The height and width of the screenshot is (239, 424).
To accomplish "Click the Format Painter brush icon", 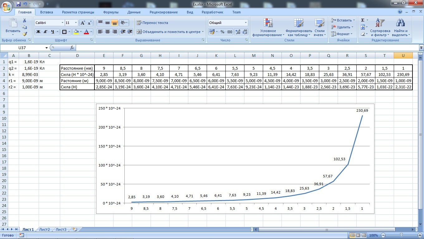I will [25, 34].
